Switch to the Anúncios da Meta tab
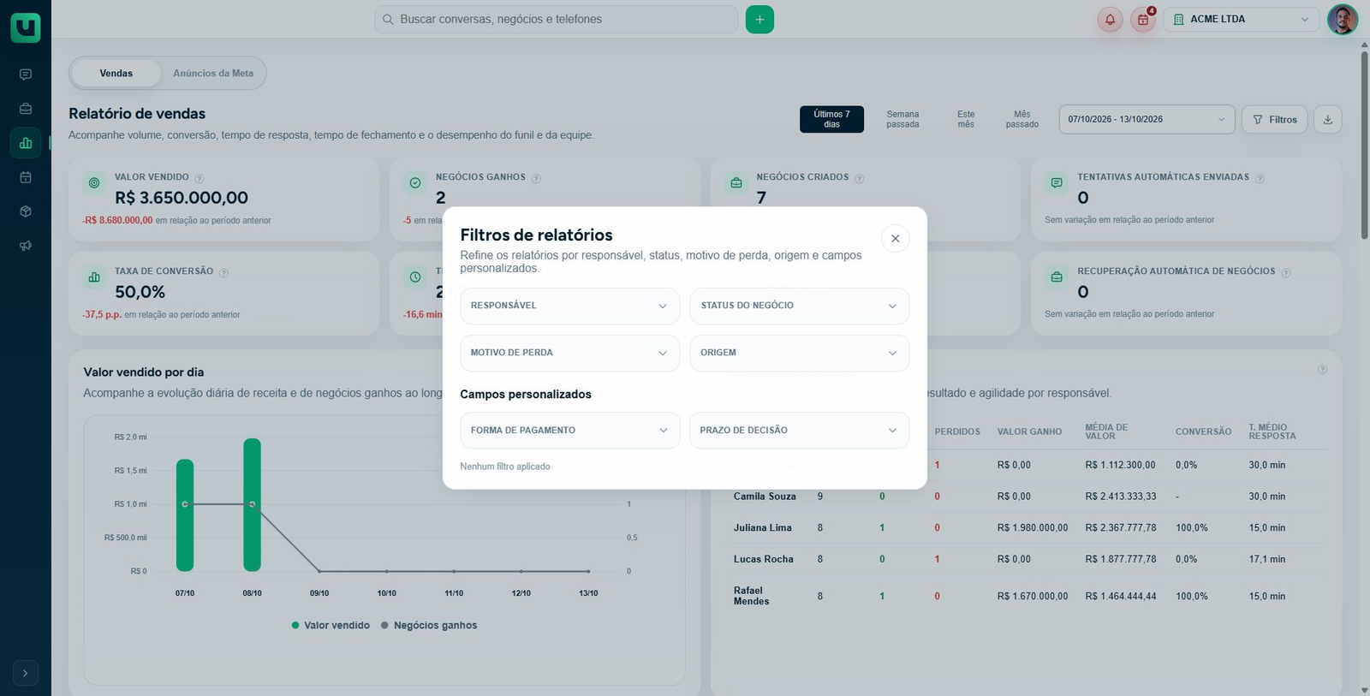Image resolution: width=1370 pixels, height=696 pixels. (213, 74)
